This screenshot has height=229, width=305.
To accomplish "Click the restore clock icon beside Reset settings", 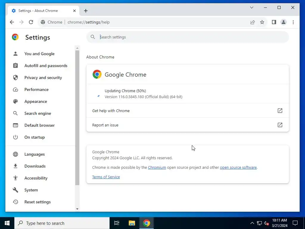I will [x=15, y=202].
